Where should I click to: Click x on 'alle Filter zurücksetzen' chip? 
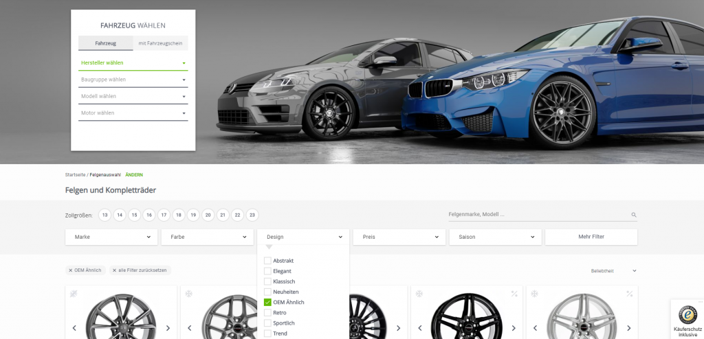coord(114,270)
